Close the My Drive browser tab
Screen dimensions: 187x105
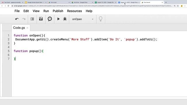point(92,2)
